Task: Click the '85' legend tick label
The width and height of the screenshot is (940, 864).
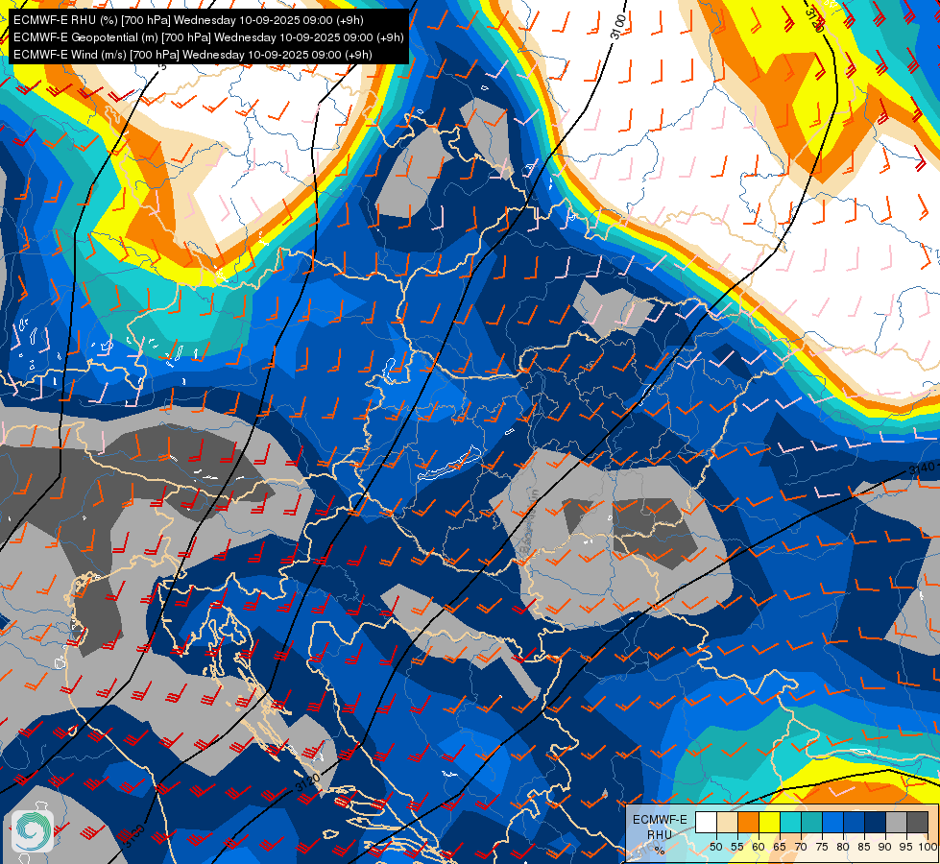Action: pos(864,847)
